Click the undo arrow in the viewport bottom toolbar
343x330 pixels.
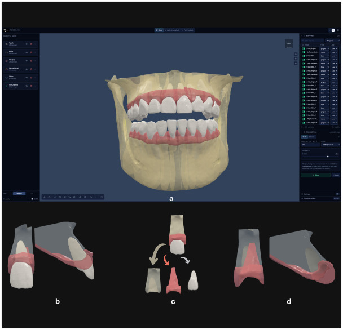[91, 197]
